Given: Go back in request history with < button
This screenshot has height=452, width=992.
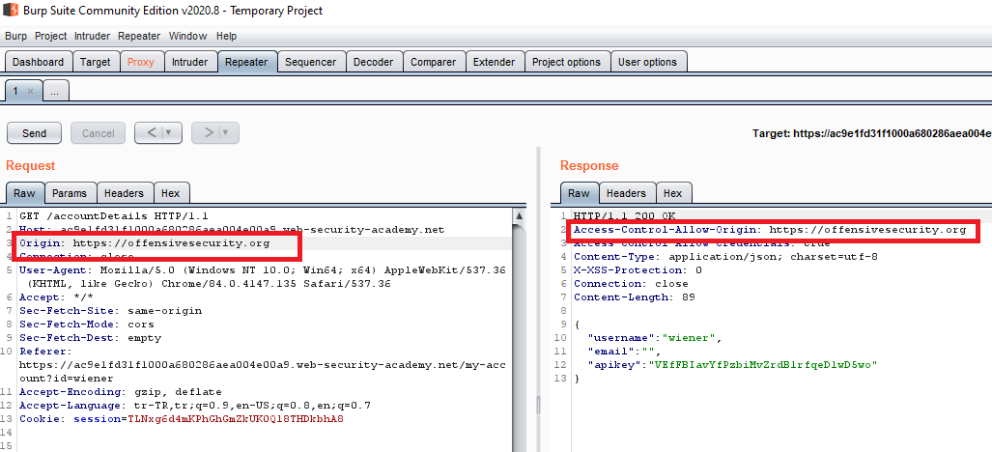Looking at the screenshot, I should click(x=152, y=132).
